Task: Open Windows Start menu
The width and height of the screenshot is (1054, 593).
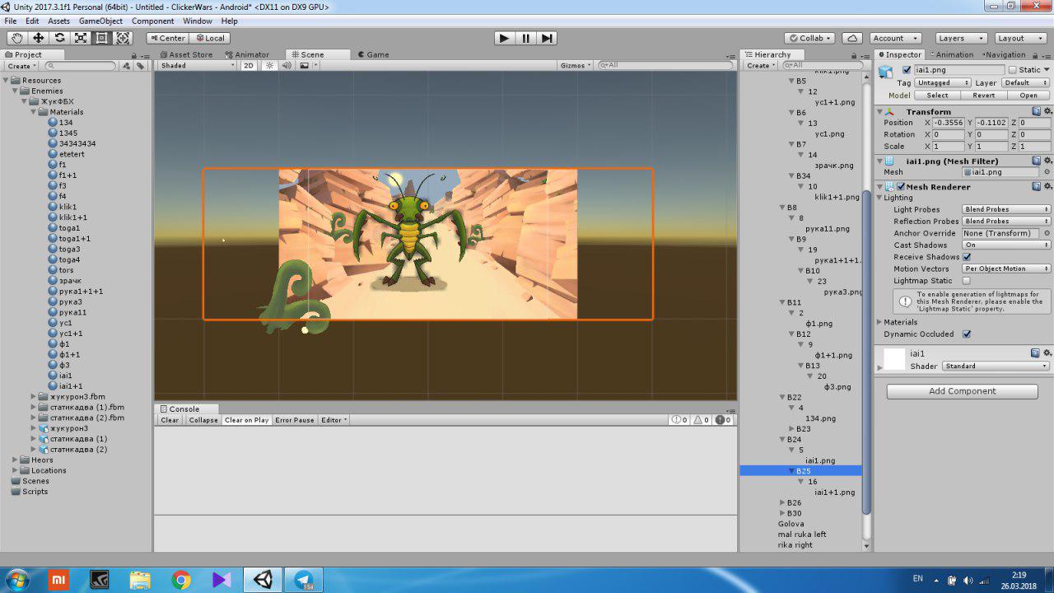Action: pyautogui.click(x=16, y=580)
